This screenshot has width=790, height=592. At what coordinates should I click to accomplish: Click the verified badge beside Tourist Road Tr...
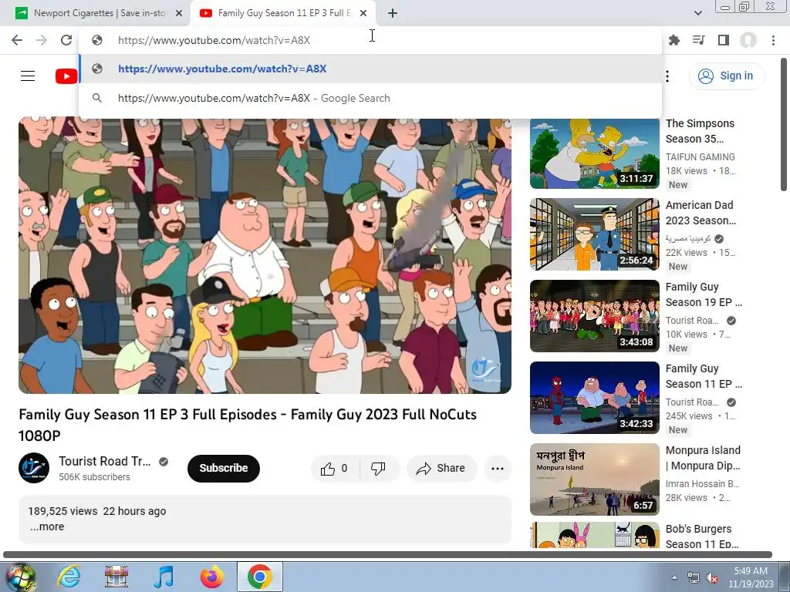pyautogui.click(x=164, y=462)
